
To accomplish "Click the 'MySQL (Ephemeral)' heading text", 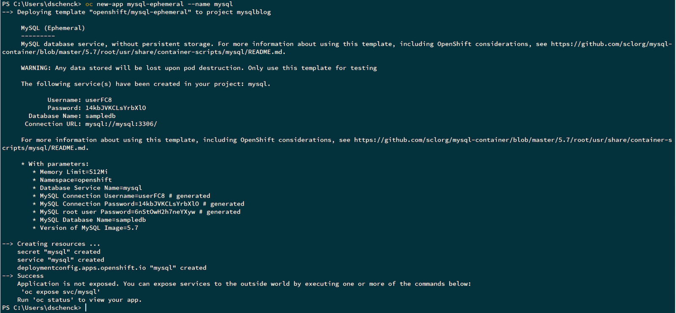I will coord(53,28).
